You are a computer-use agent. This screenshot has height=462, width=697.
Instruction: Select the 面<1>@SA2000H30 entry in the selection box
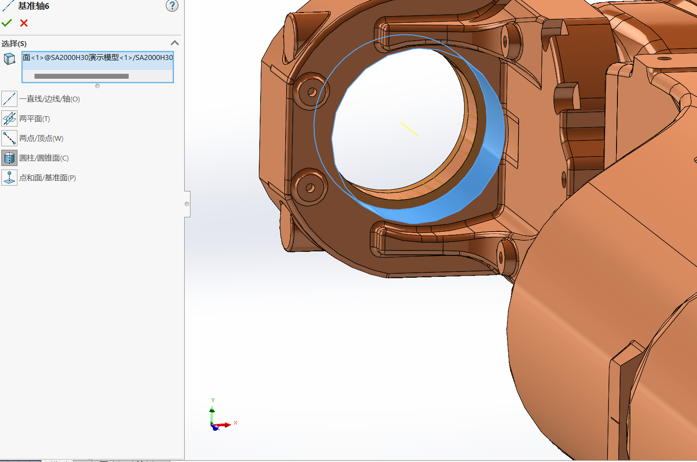tap(97, 58)
